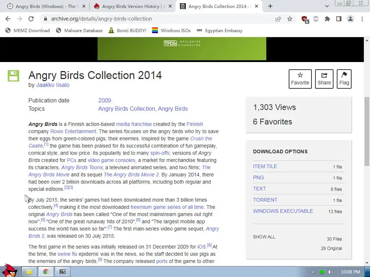Favorite this item with the star button
Screen dimensions: 370x277
[300, 79]
